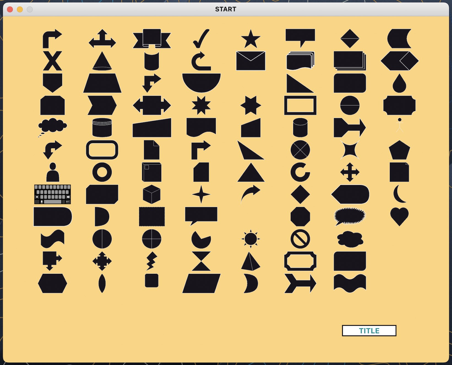Click the hourglass shape icon
Image resolution: width=452 pixels, height=365 pixels.
(x=201, y=261)
